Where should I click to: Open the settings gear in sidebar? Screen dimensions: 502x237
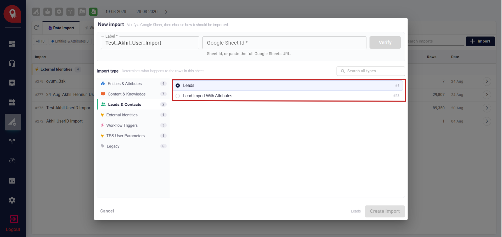tap(12, 200)
